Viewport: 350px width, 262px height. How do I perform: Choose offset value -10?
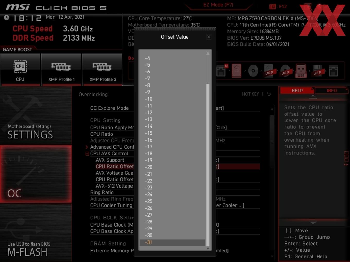172,99
